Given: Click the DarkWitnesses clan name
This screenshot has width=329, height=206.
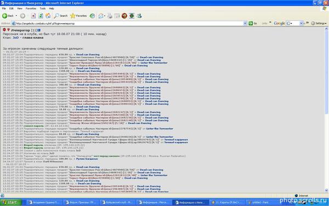Looking at the screenshot, I should pyautogui.click(x=53, y=162).
